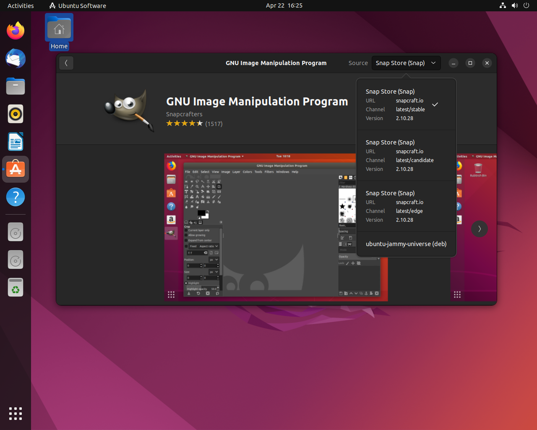Open the Help icon in dock
Screen dimensions: 537x430
click(x=16, y=197)
